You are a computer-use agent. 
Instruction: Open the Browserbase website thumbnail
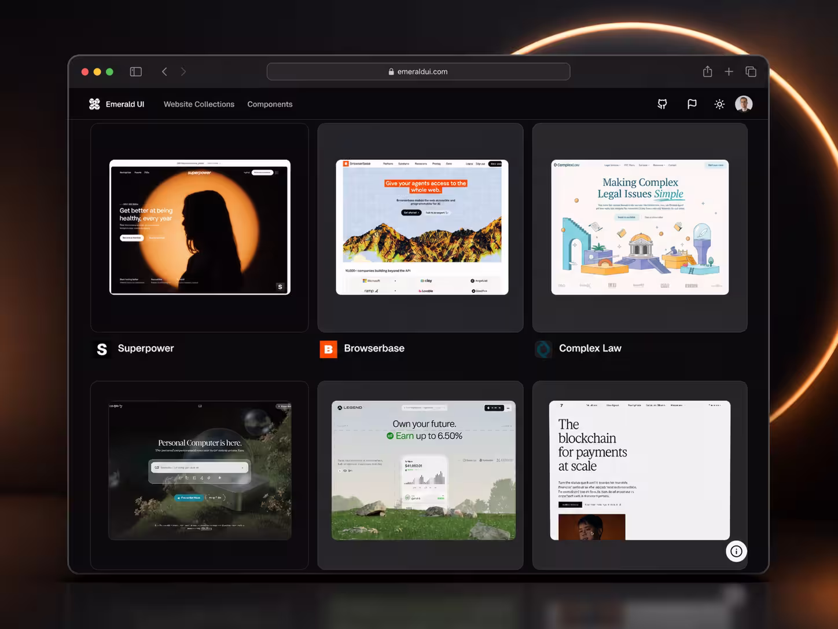coord(421,227)
